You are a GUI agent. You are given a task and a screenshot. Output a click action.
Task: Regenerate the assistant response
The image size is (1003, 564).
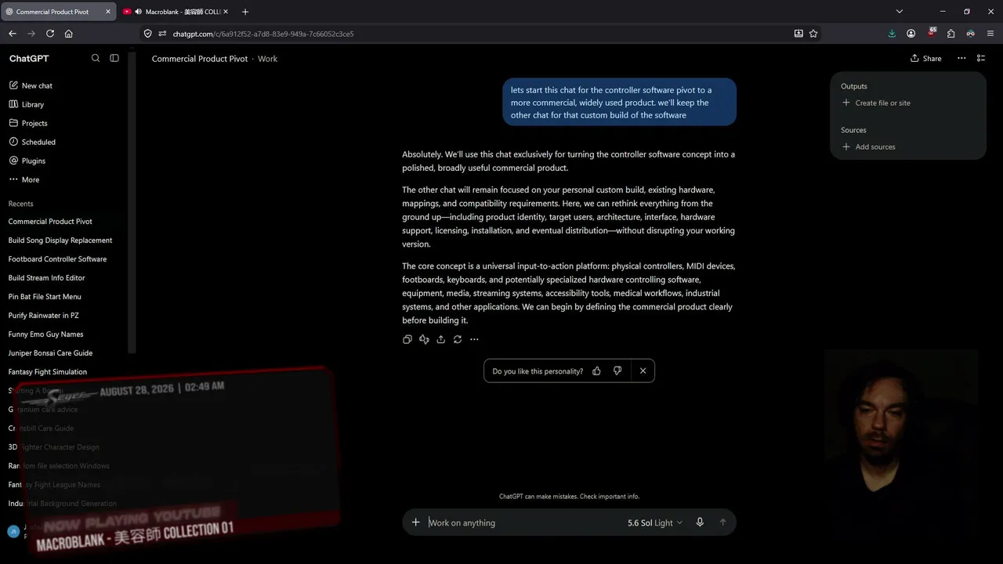tap(458, 339)
